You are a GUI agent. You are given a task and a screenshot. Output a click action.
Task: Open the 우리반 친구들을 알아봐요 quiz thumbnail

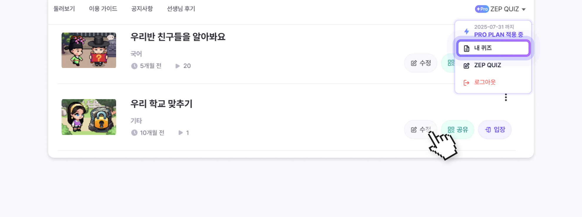coord(89,50)
